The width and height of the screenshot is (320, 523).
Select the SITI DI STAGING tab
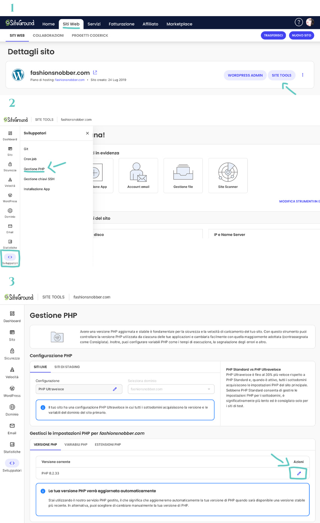[67, 367]
